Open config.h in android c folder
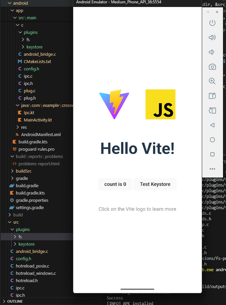Image resolution: width=226 pixels, height=305 pixels. pyautogui.click(x=31, y=69)
